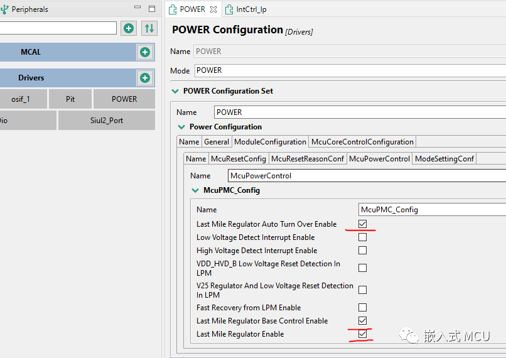Click the Peripherals view icon

5,9
